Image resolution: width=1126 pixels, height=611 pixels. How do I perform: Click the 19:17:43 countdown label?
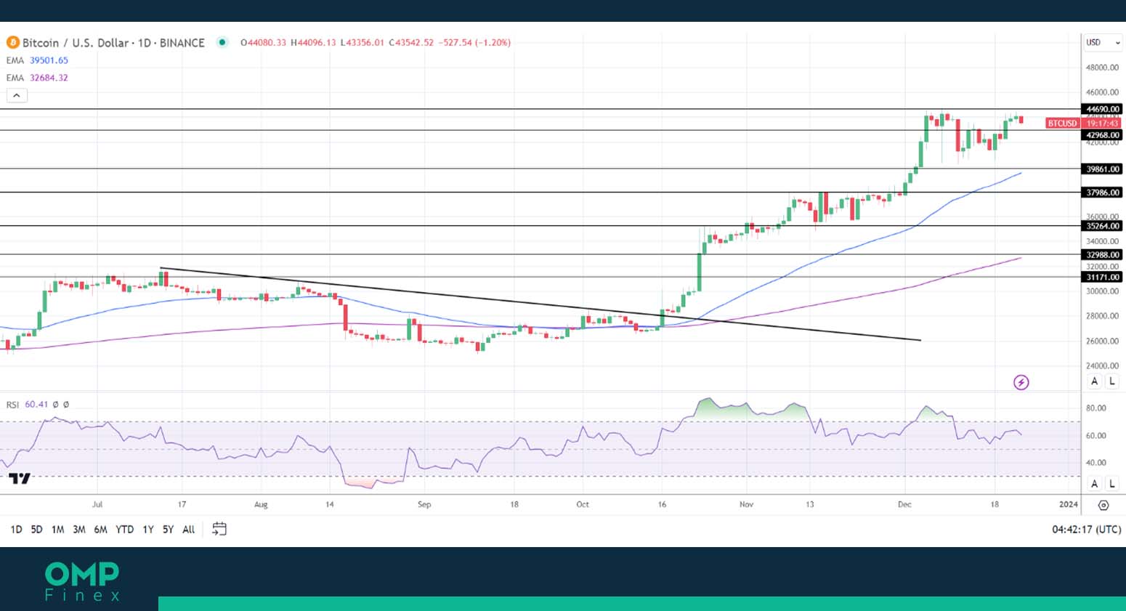1102,124
